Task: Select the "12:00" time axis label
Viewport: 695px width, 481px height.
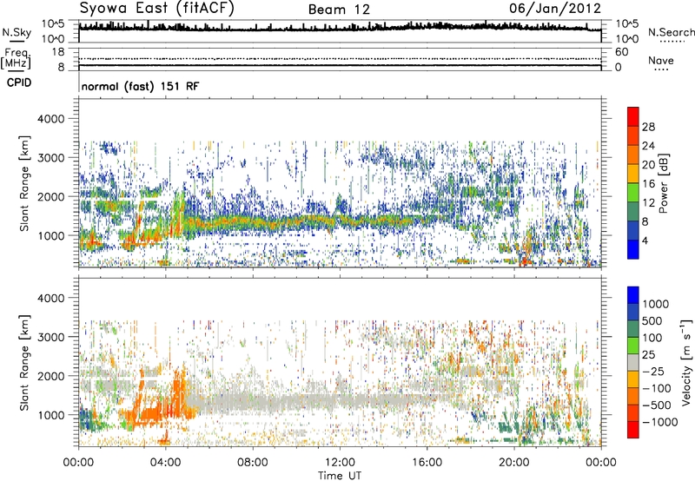Action: tap(340, 463)
